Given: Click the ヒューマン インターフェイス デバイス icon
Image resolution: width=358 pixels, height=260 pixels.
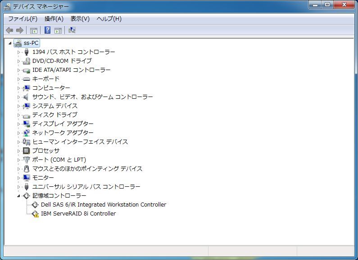Looking at the screenshot, I should 27,142.
